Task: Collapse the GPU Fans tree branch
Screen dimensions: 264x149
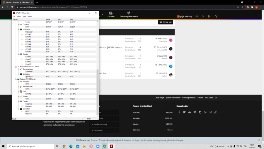Action: click(x=18, y=91)
